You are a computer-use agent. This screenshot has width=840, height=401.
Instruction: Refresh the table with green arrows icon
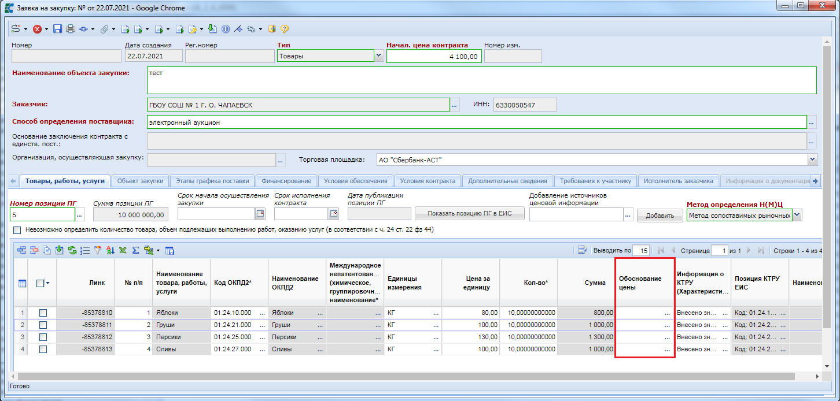72,250
